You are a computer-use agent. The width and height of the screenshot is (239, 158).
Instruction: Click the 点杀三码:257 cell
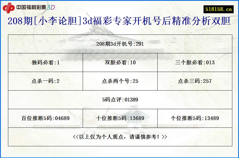point(194,81)
